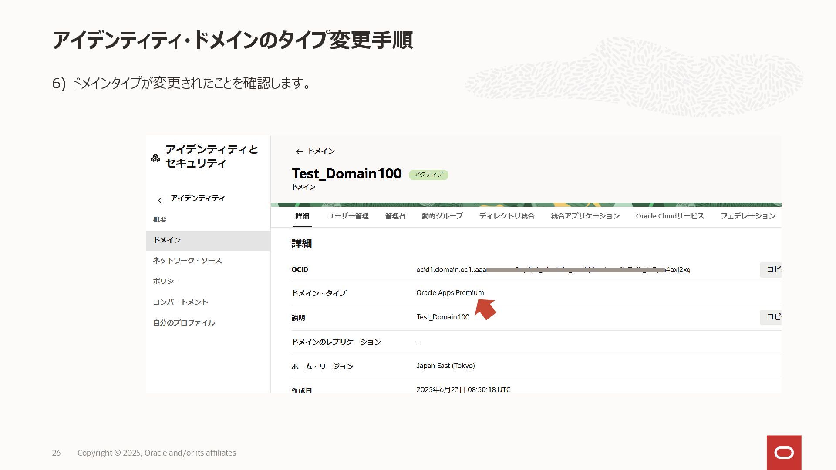Switch to the Oracle Cloudサービス tab

pos(670,216)
